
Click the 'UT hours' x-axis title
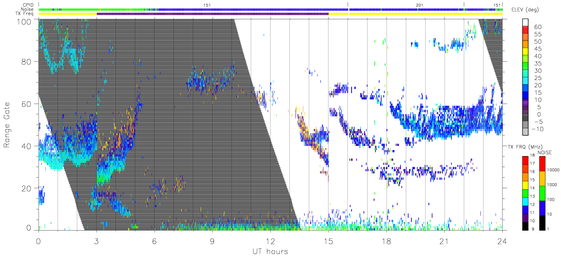tap(270, 252)
